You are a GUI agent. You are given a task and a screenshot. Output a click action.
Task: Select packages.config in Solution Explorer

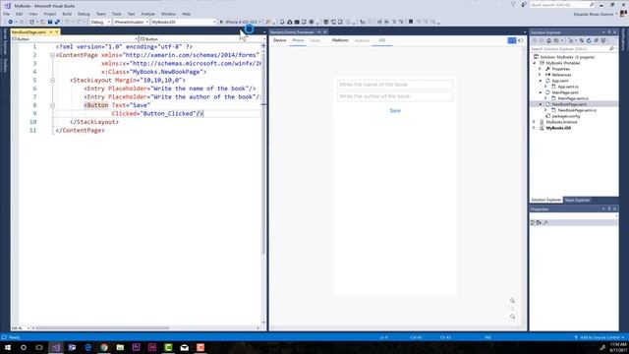566,116
